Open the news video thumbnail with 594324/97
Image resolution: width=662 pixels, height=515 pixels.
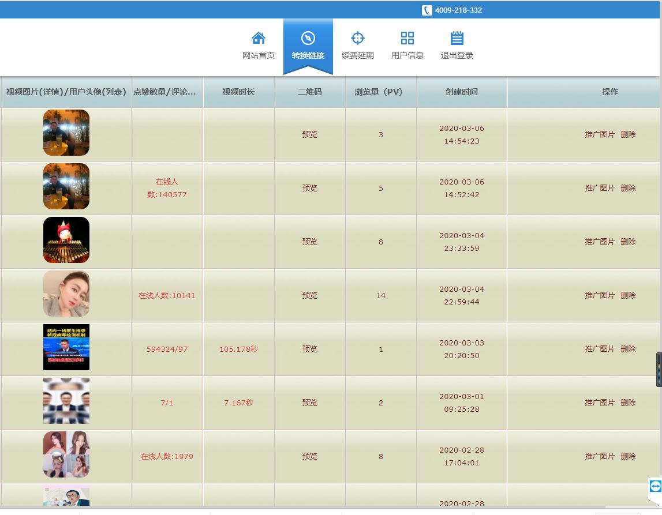(66, 347)
